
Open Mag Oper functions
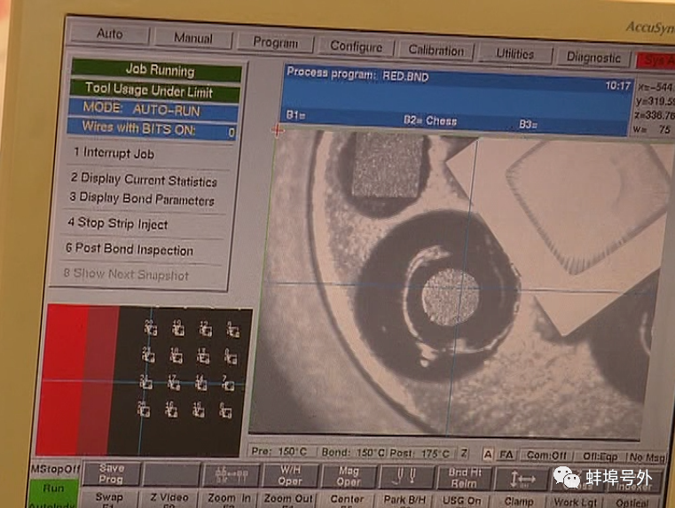[349, 477]
